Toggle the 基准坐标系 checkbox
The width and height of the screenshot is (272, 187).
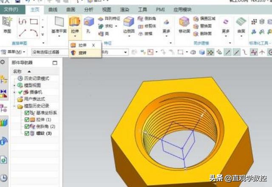[27, 113]
